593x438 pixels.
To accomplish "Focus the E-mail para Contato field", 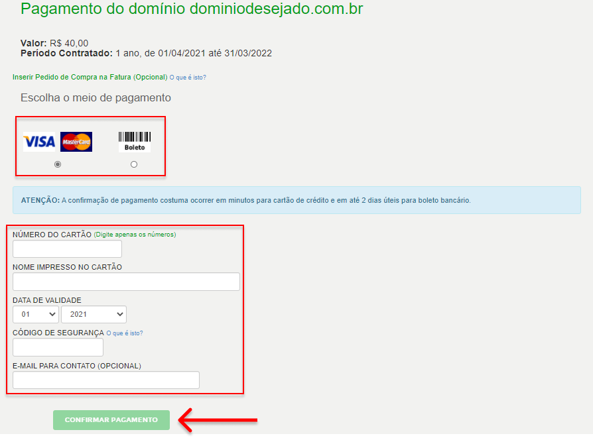I will click(106, 380).
